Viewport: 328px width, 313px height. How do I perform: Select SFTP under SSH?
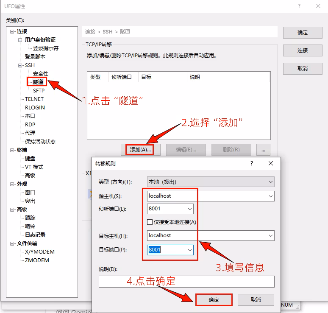pyautogui.click(x=39, y=91)
